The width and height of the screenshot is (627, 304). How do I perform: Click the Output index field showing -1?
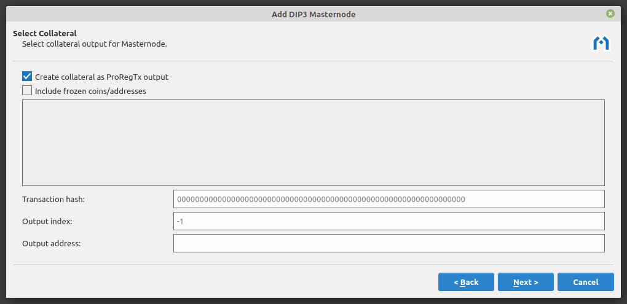point(388,221)
